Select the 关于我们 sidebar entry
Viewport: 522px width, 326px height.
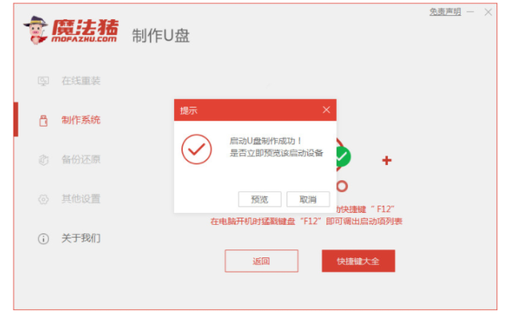pyautogui.click(x=81, y=238)
